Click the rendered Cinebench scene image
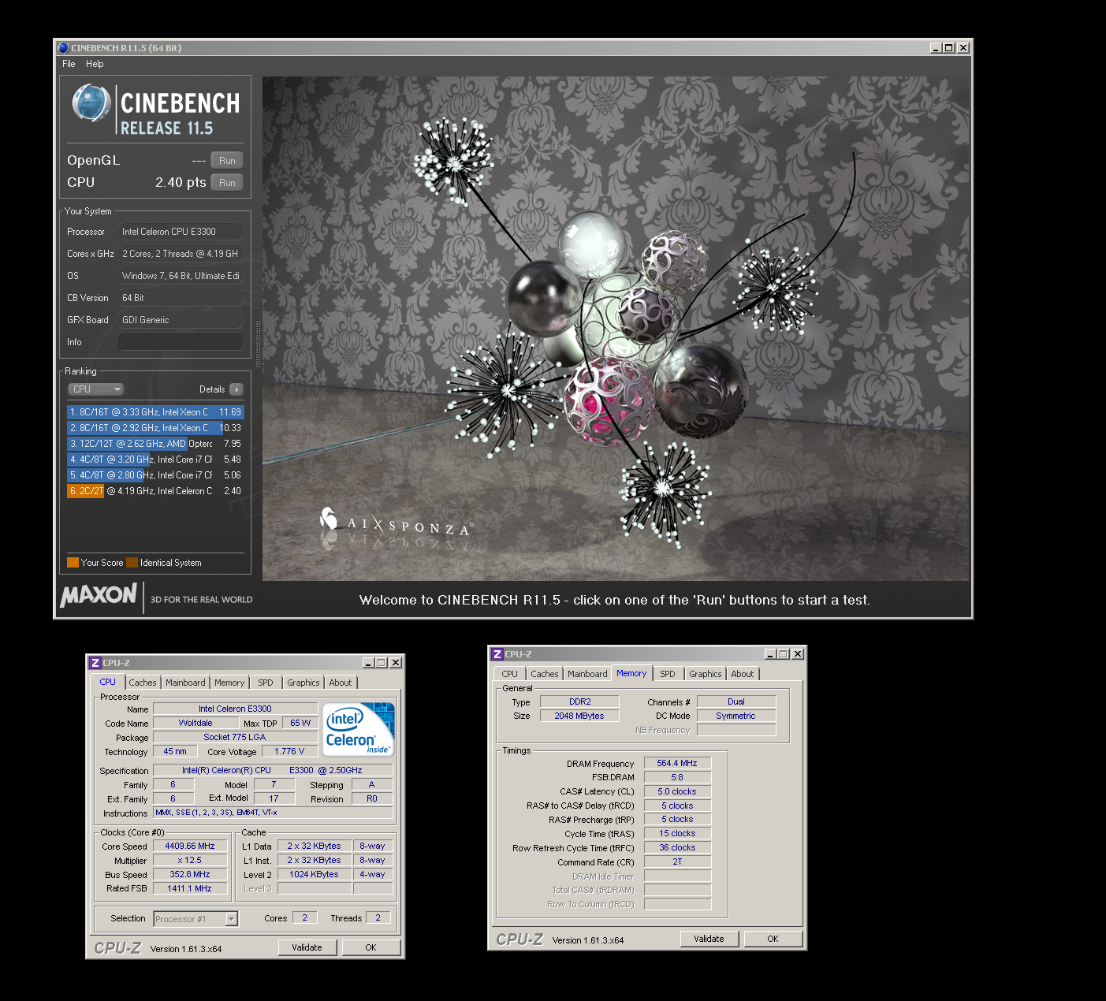1106x1001 pixels. [x=616, y=329]
